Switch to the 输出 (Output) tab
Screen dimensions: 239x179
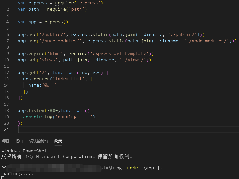pos(19,141)
